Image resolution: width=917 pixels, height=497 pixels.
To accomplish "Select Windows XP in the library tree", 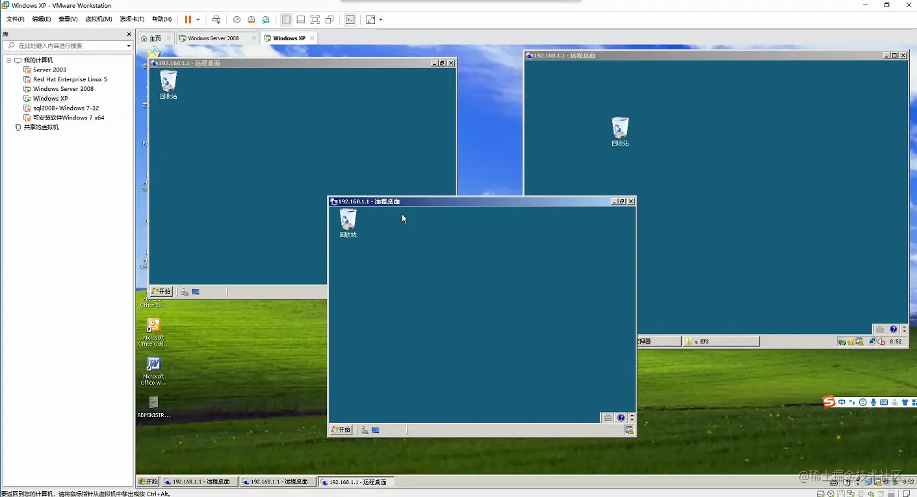I will click(x=50, y=99).
